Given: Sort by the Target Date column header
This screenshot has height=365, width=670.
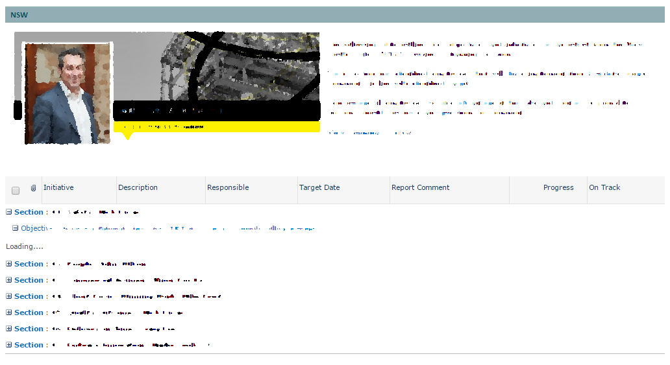Looking at the screenshot, I should click(x=319, y=187).
